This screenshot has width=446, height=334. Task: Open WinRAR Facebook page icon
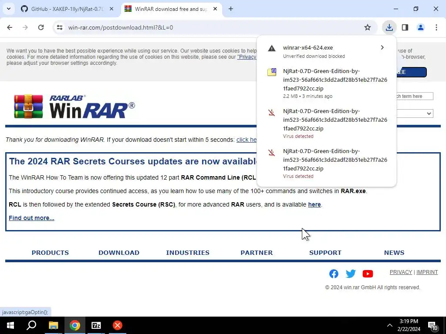pyautogui.click(x=334, y=274)
